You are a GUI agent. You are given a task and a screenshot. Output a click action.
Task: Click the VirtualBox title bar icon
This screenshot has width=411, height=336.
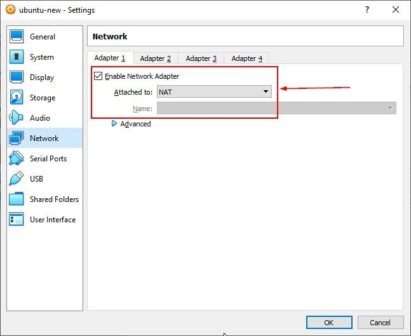10,10
